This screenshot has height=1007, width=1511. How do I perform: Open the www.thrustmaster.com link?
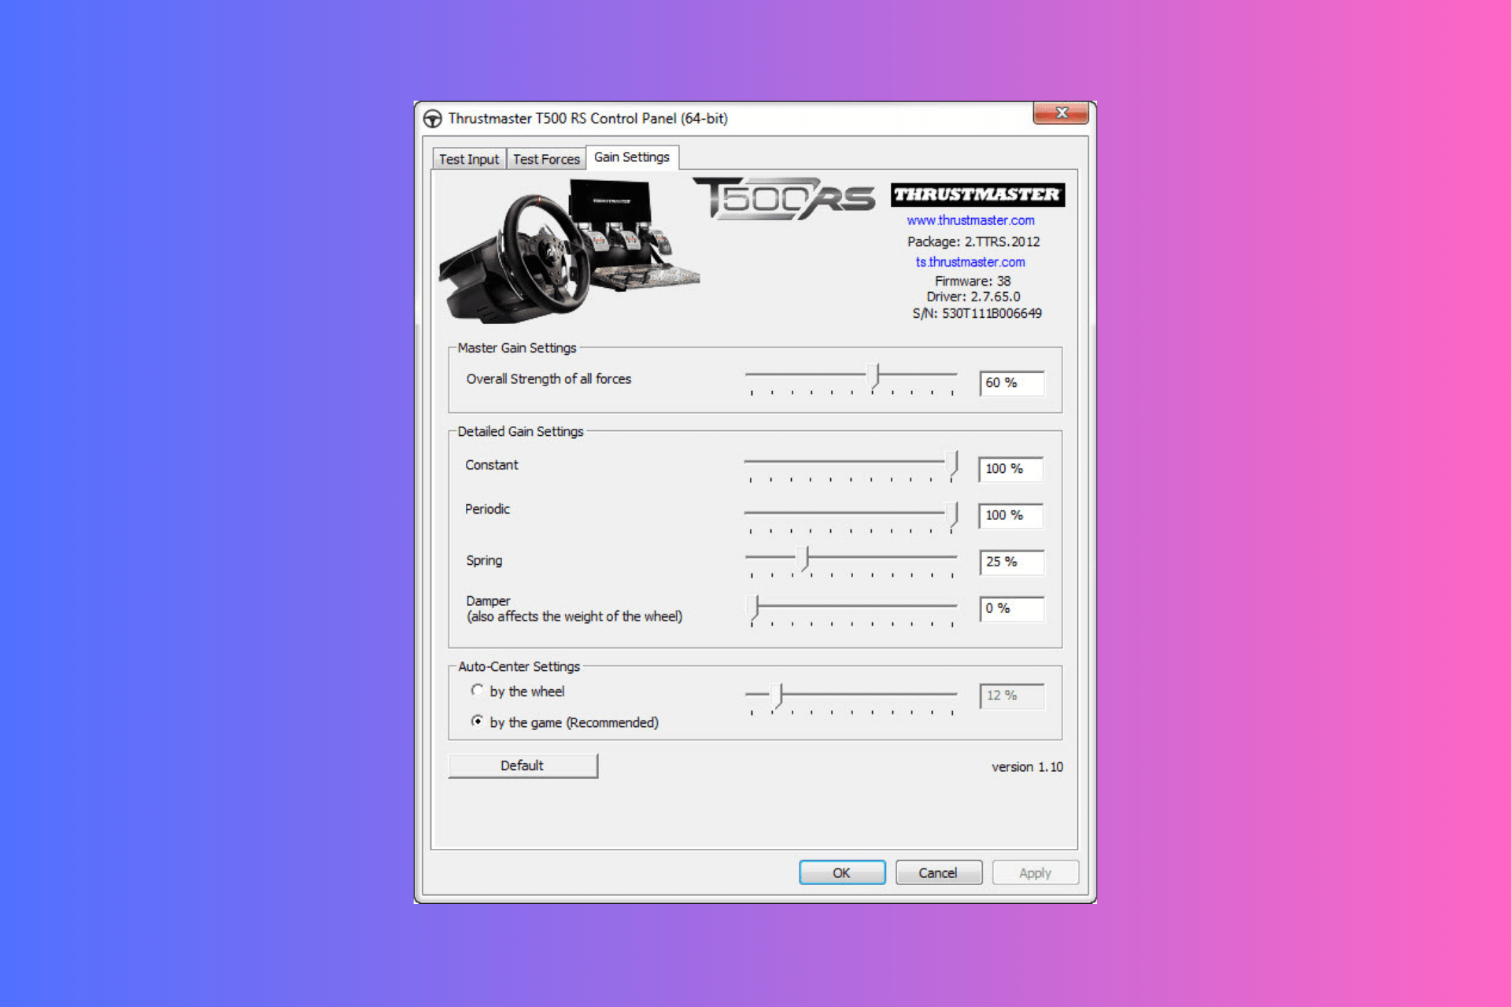[x=970, y=220]
